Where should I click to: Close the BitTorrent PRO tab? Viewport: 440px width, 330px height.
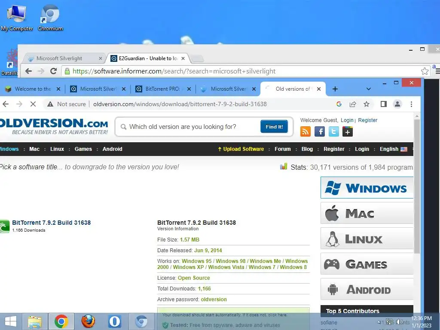click(189, 89)
